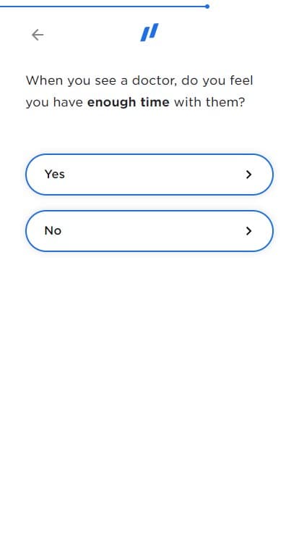Advance via the No row right chevron
The image size is (299, 533).
click(x=249, y=231)
